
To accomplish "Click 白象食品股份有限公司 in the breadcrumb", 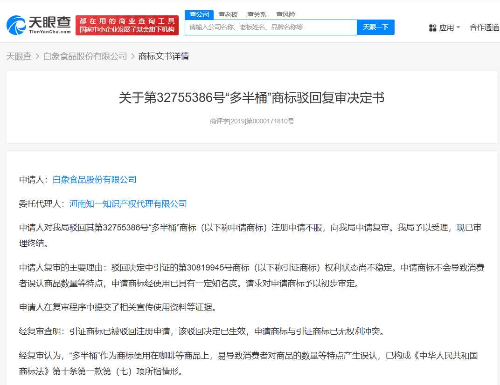I will 85,56.
